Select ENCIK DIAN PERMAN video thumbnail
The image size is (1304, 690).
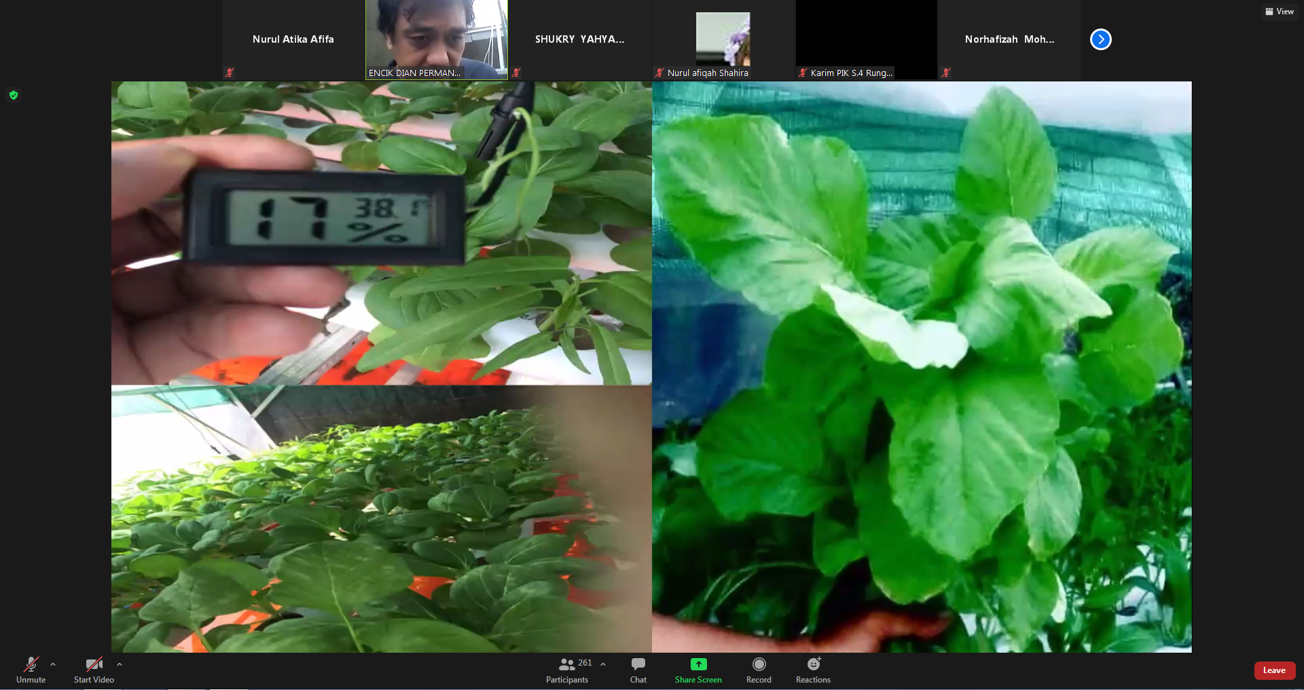[437, 39]
